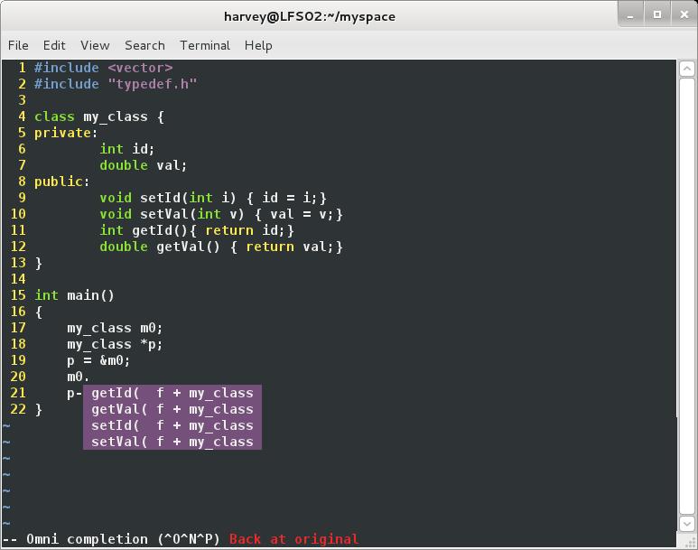Open the Help menu

pos(258,45)
